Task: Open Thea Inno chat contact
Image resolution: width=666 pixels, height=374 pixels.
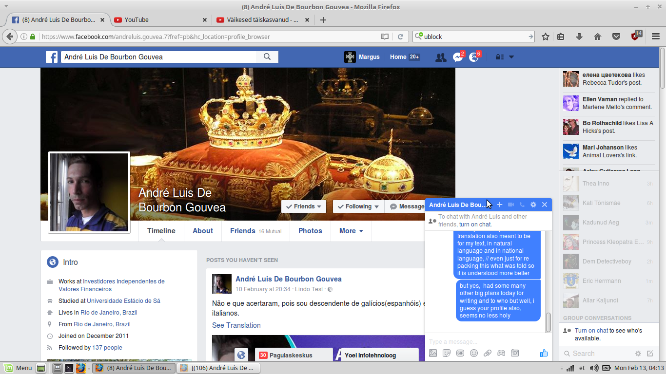Action: tap(608, 184)
